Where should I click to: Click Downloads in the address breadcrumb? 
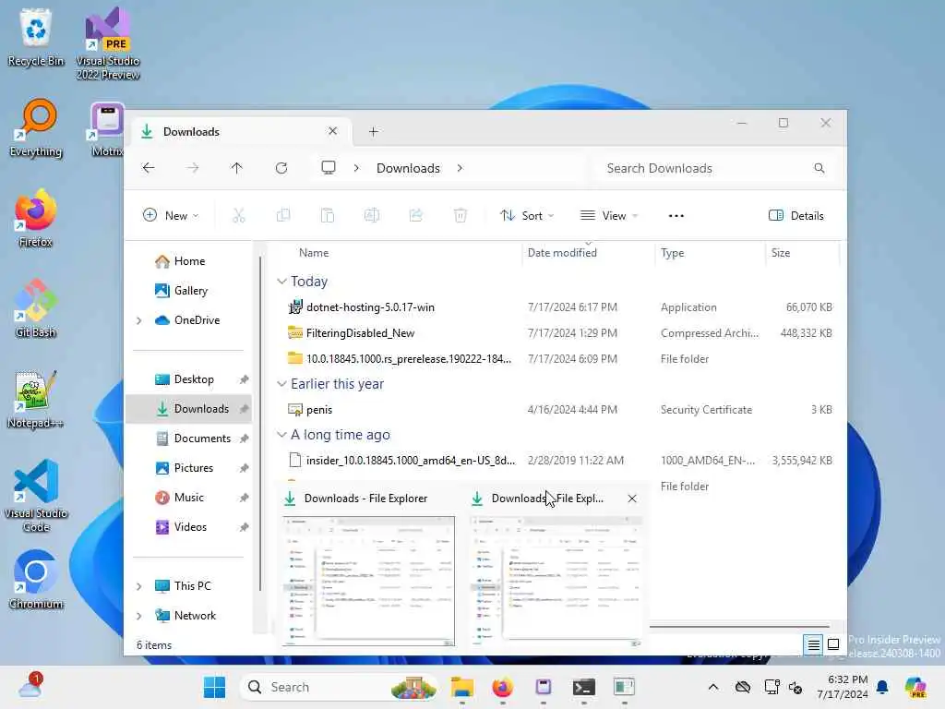tap(408, 168)
